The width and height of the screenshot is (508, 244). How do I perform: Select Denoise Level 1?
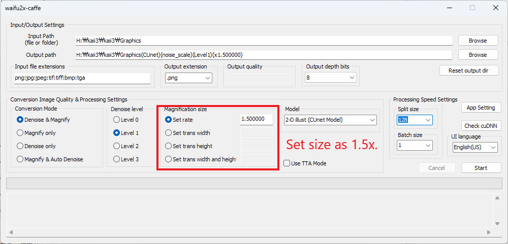126,133
